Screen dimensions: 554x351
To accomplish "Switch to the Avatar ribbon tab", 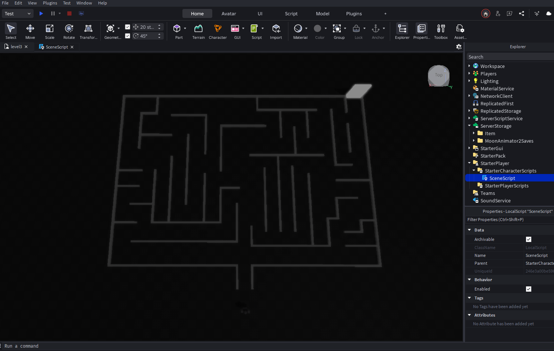I will [x=229, y=14].
